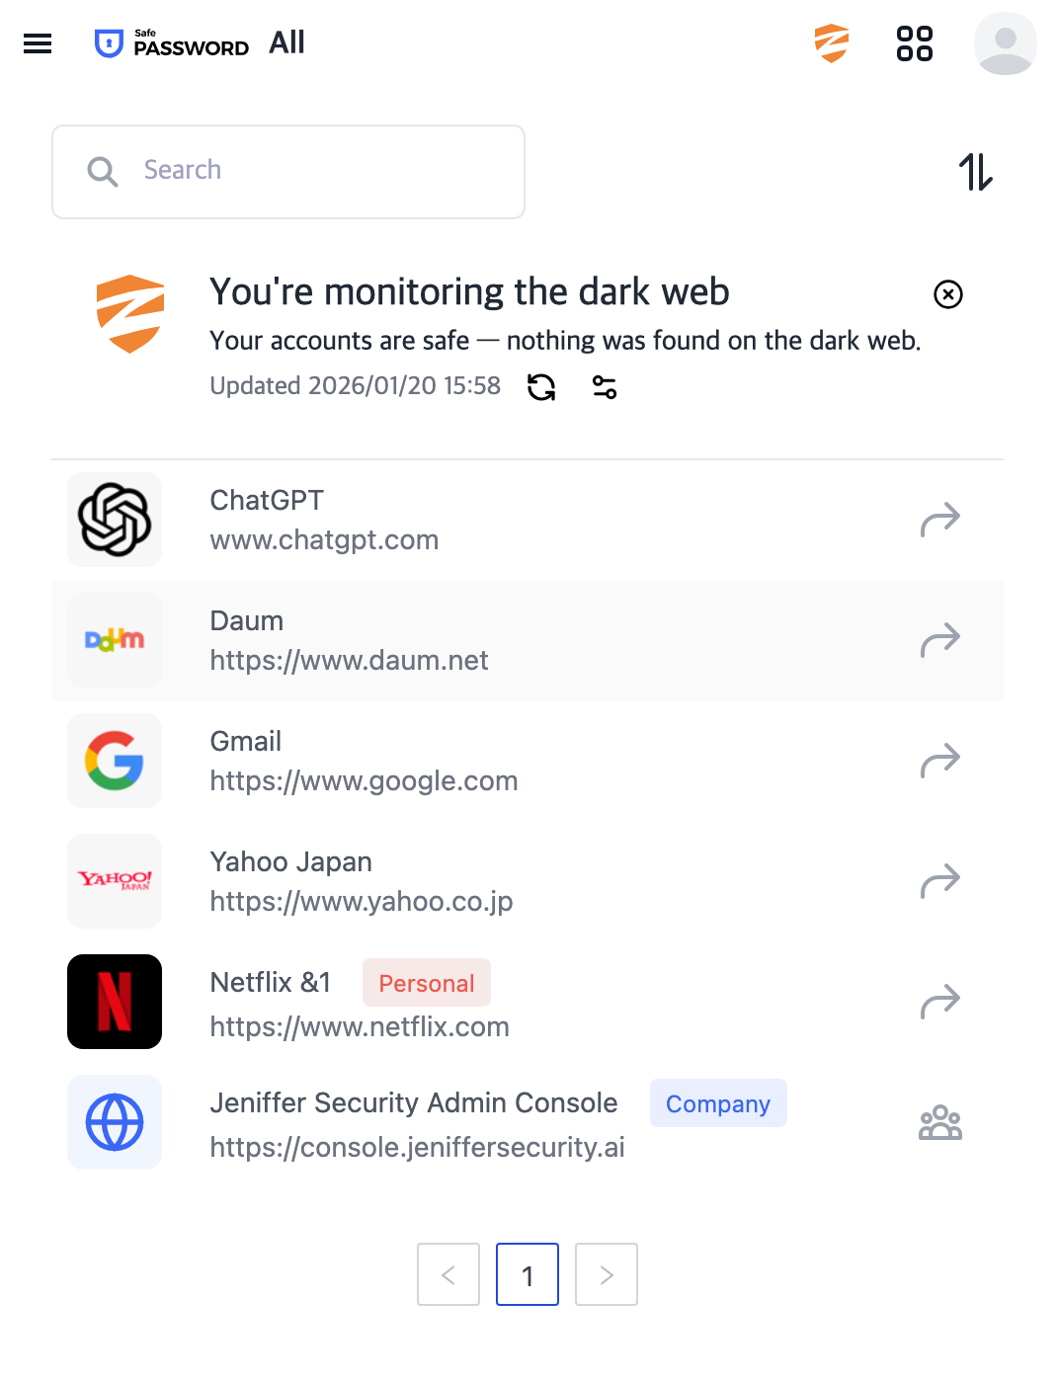The width and height of the screenshot is (1059, 1381).
Task: Click the sort order arrows icon
Action: point(975,172)
